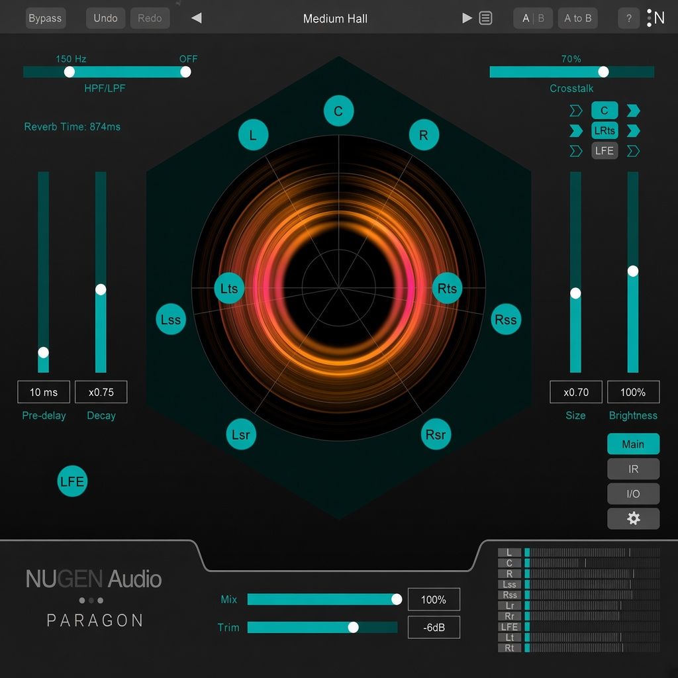
Task: Click the NUGEN N logo icon
Action: (x=655, y=18)
